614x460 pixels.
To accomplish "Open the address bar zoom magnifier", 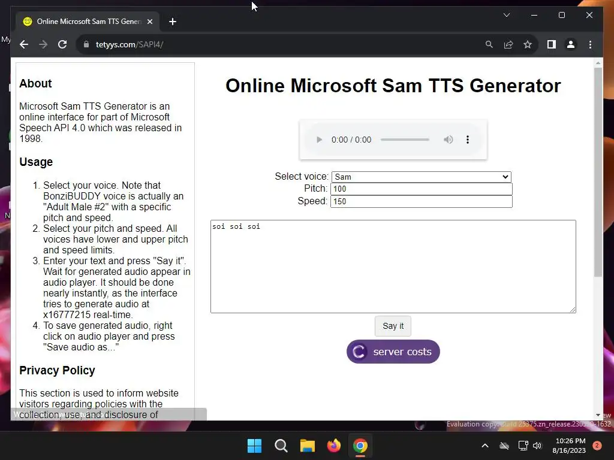I will 489,44.
